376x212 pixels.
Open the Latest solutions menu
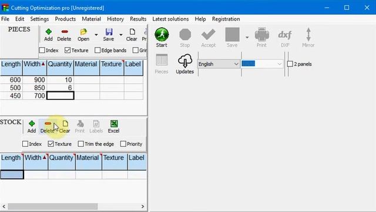coord(170,19)
